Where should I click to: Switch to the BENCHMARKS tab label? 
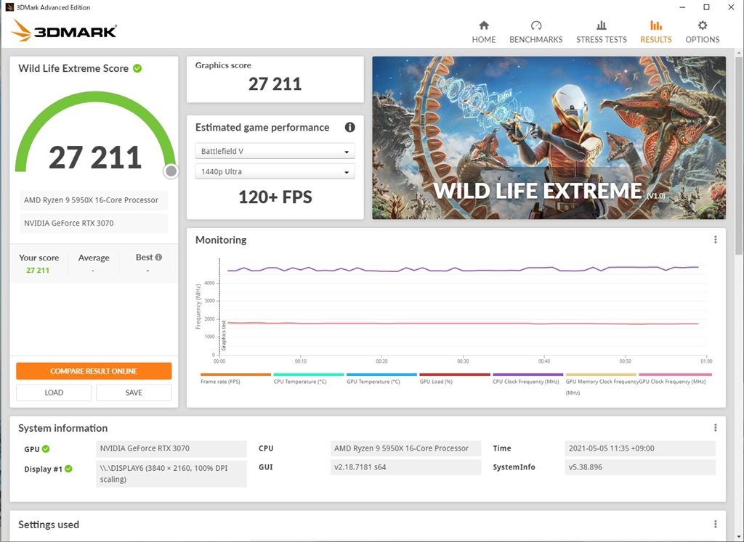pos(535,39)
